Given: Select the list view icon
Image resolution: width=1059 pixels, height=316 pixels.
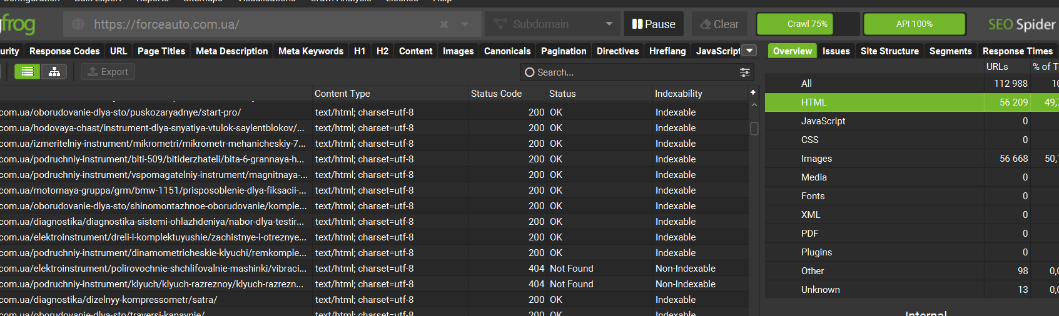Looking at the screenshot, I should pyautogui.click(x=28, y=72).
